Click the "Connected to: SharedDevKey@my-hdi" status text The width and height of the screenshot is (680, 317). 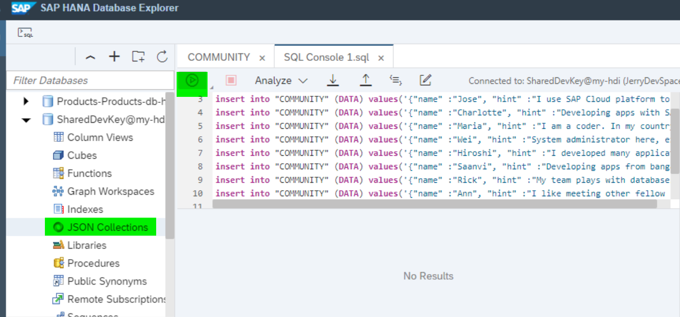574,81
